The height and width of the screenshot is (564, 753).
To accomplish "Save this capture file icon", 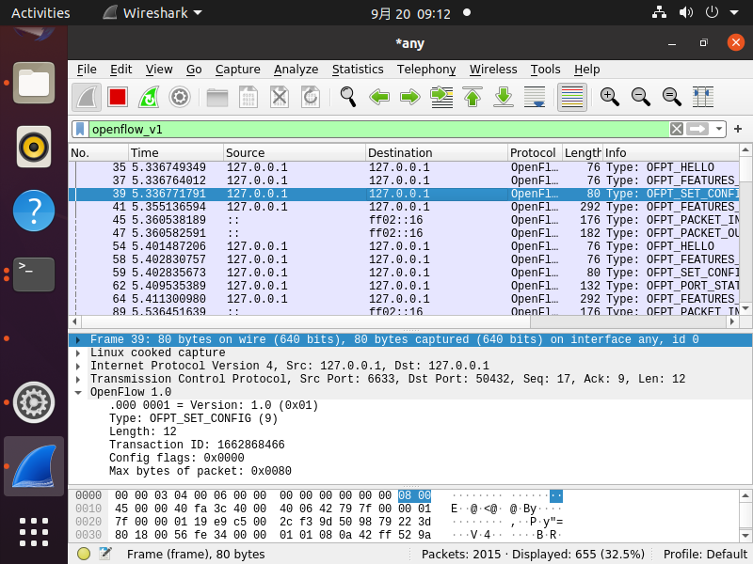I will coord(248,98).
